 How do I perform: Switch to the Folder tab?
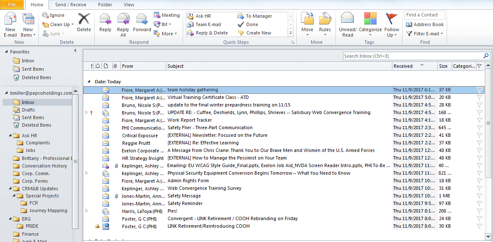click(x=105, y=5)
